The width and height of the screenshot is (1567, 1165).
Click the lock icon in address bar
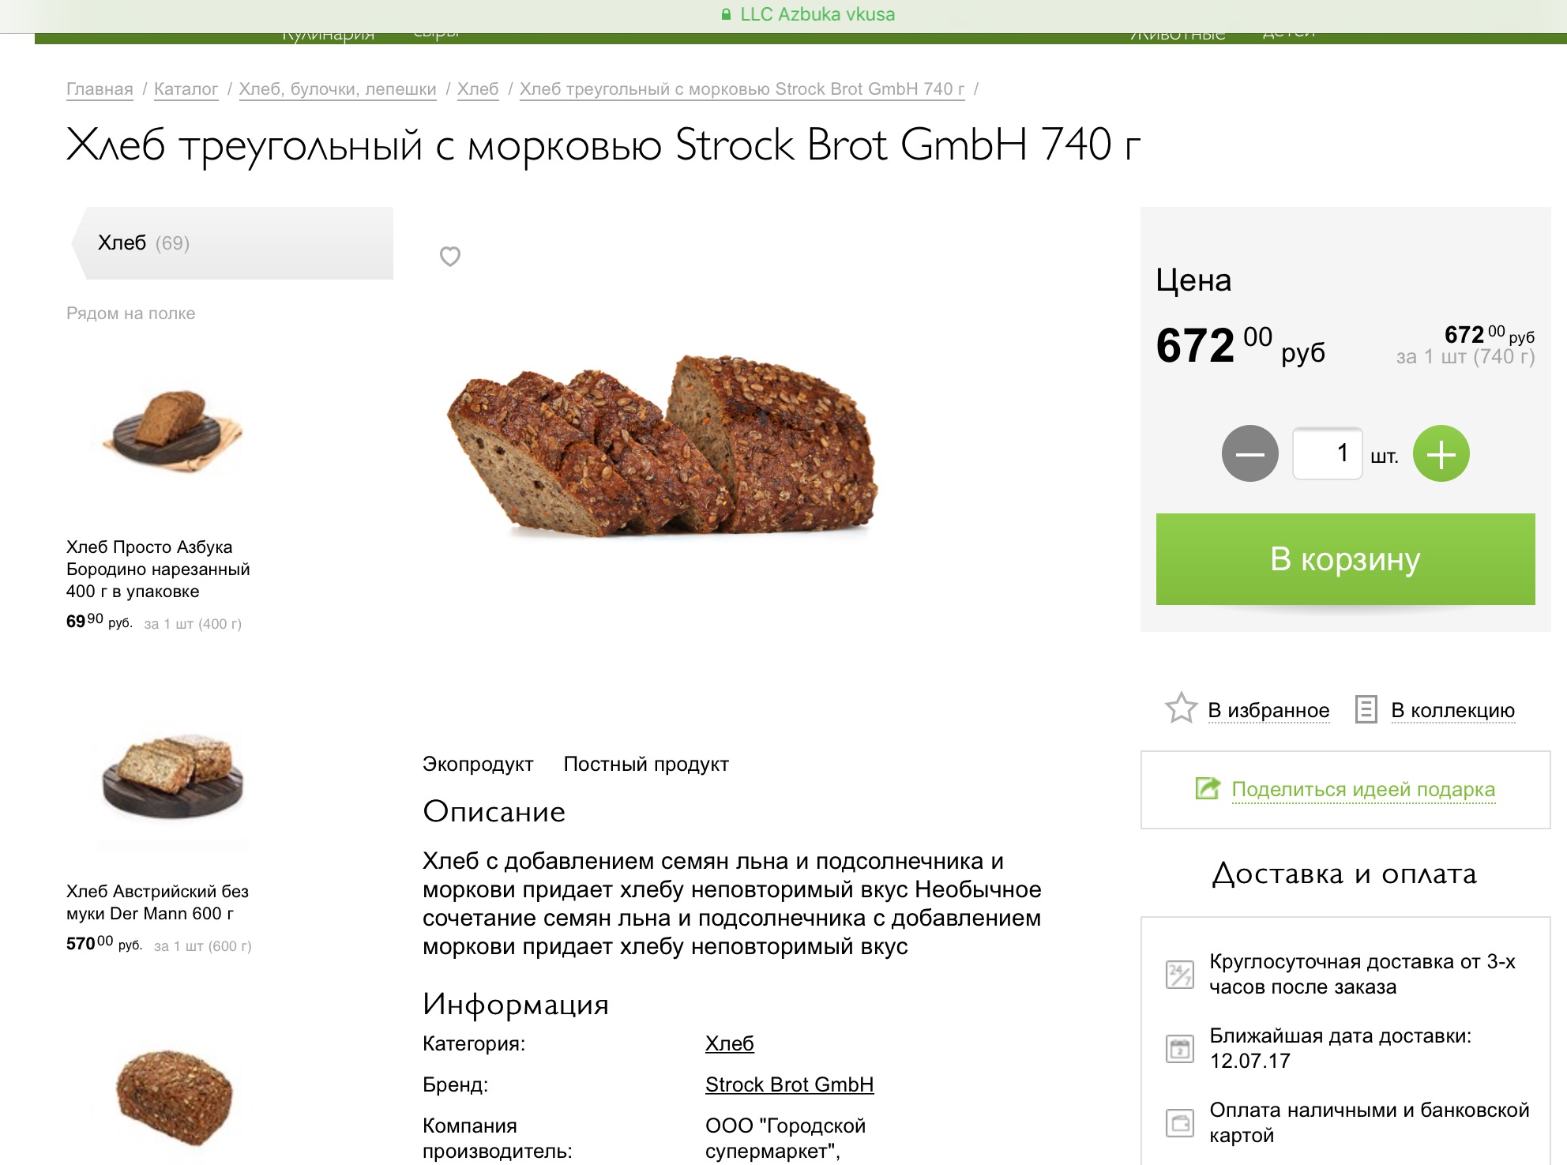pos(726,14)
